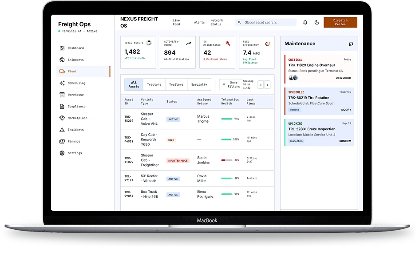The width and height of the screenshot is (415, 255).
Task: Open the Compliance document icon
Action: pyautogui.click(x=62, y=106)
